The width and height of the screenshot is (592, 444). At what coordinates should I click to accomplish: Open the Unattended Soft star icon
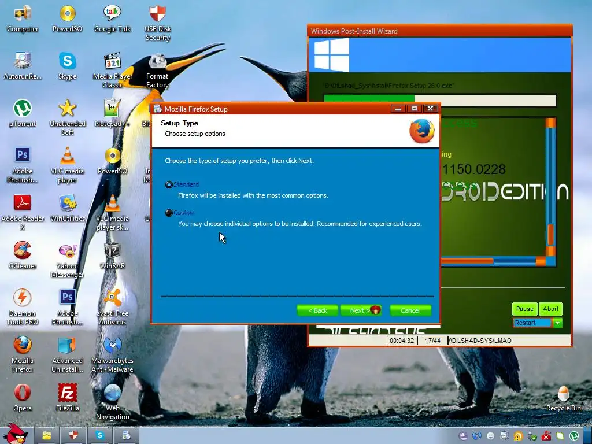(67, 117)
